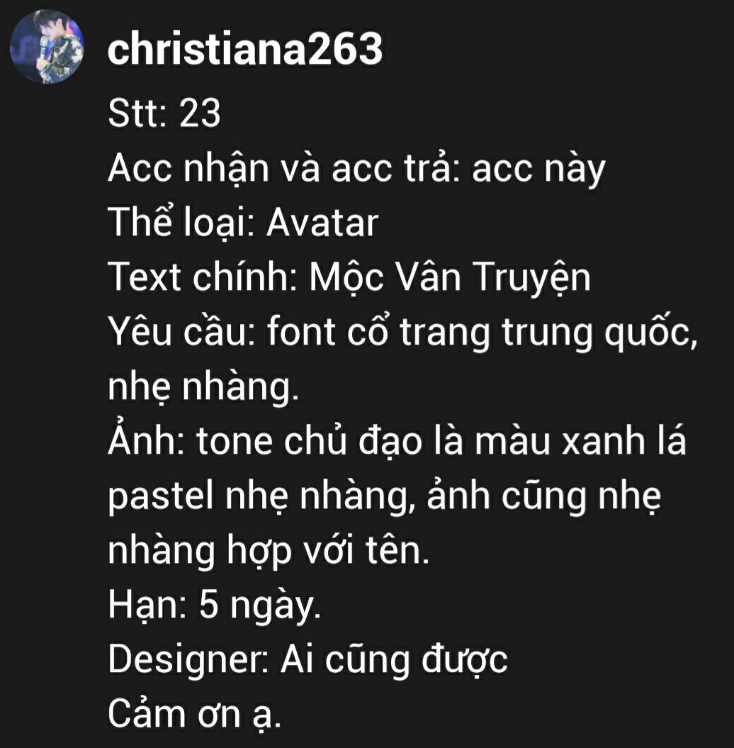
Task: Click "nhẹ nhàng." below the Yêu cầu line
Action: 204,387
